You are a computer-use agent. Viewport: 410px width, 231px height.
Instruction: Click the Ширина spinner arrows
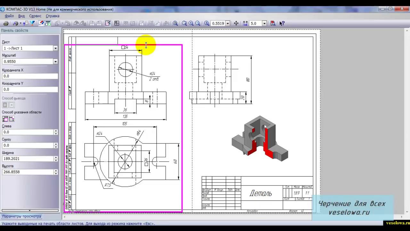56,158
